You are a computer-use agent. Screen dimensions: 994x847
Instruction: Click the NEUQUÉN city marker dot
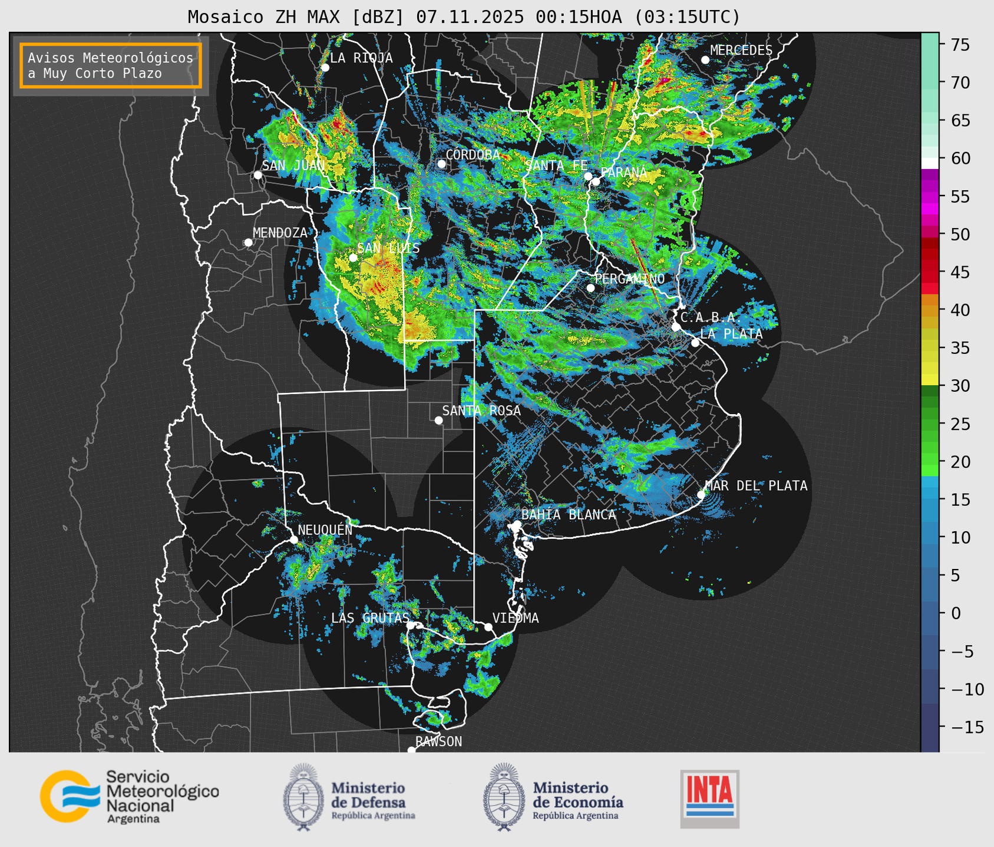coord(293,540)
